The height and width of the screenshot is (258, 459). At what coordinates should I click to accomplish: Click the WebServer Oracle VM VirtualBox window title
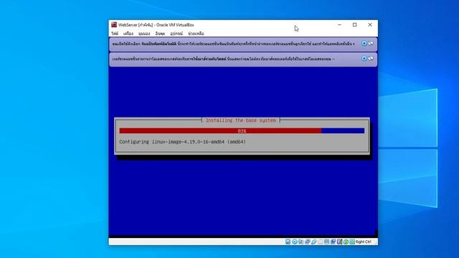tap(156, 25)
